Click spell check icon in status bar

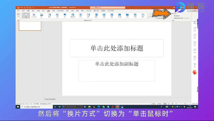[x=31, y=104]
